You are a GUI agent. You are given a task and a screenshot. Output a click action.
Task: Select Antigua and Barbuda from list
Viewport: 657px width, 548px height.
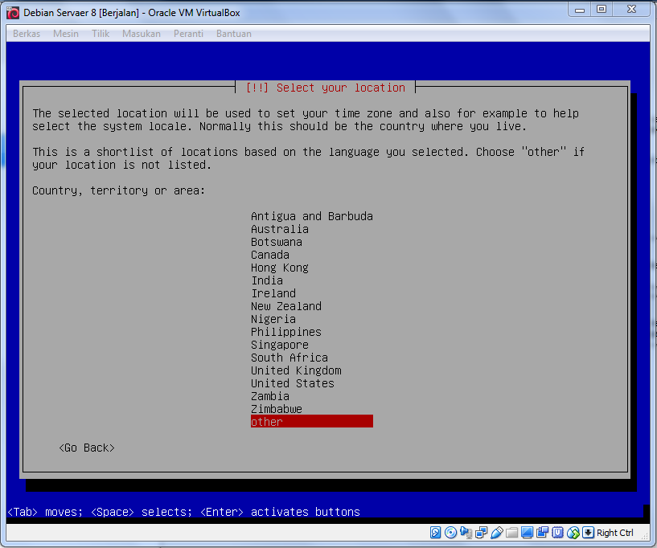click(x=312, y=216)
